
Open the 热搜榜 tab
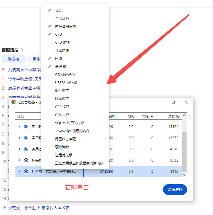pos(13,59)
